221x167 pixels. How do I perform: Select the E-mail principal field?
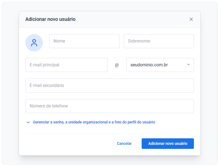click(66, 65)
